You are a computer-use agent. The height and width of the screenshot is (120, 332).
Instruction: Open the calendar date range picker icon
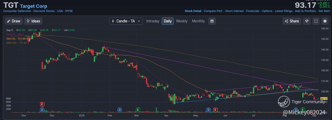pyautogui.click(x=212, y=21)
